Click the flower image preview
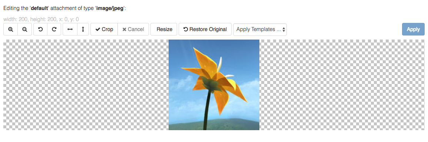This screenshot has height=142, width=428. coord(214,85)
